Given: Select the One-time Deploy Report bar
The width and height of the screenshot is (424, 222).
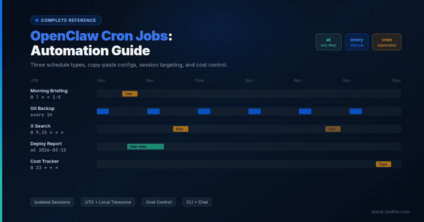Looking at the screenshot, I should (145, 147).
